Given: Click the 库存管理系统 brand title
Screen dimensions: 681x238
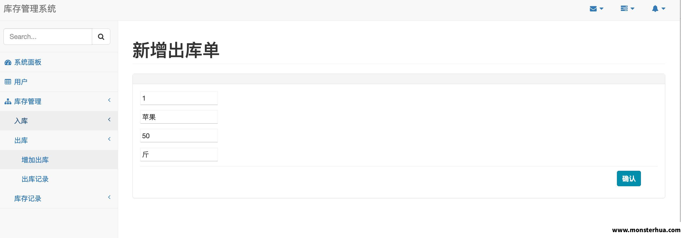Looking at the screenshot, I should 30,9.
